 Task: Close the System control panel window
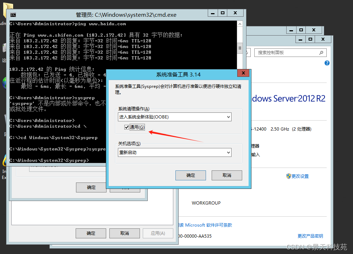coord(323,39)
